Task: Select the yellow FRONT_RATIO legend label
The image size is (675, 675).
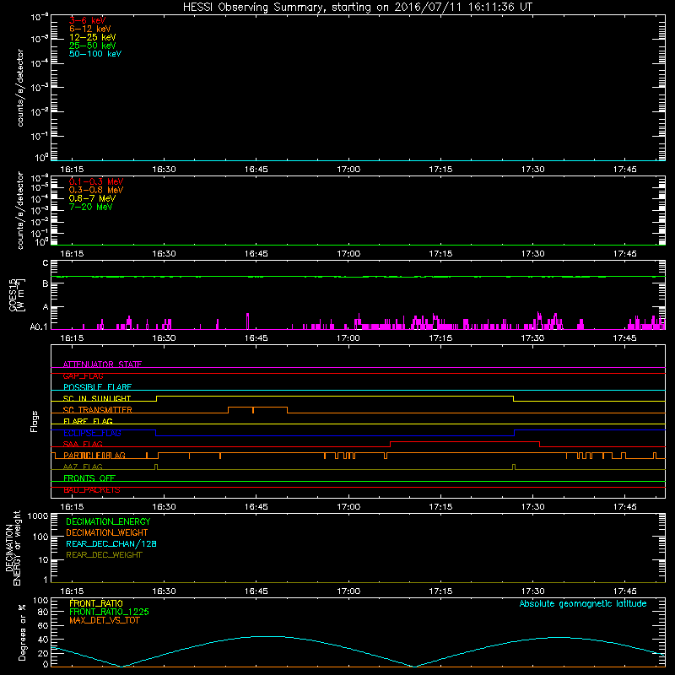Action: [x=96, y=603]
